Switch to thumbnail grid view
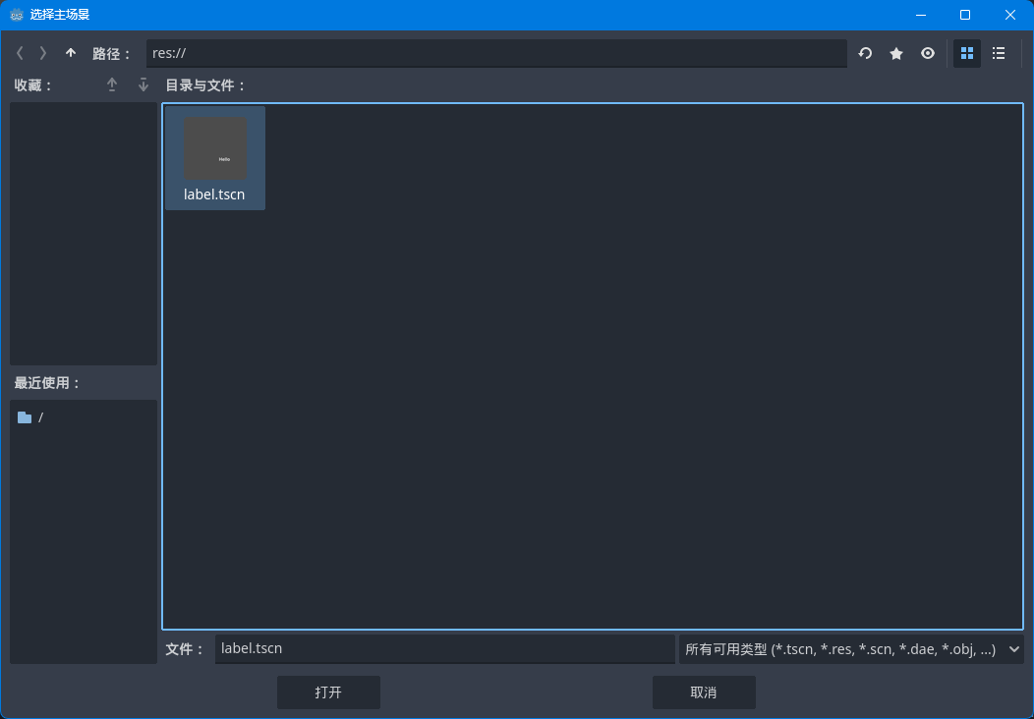 (x=967, y=53)
